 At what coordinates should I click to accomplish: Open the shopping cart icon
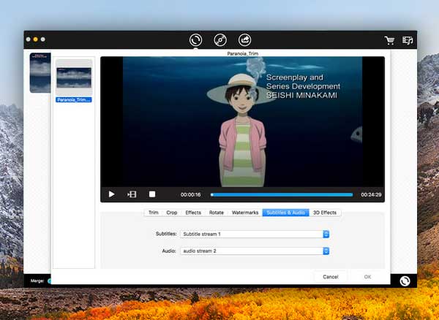389,40
